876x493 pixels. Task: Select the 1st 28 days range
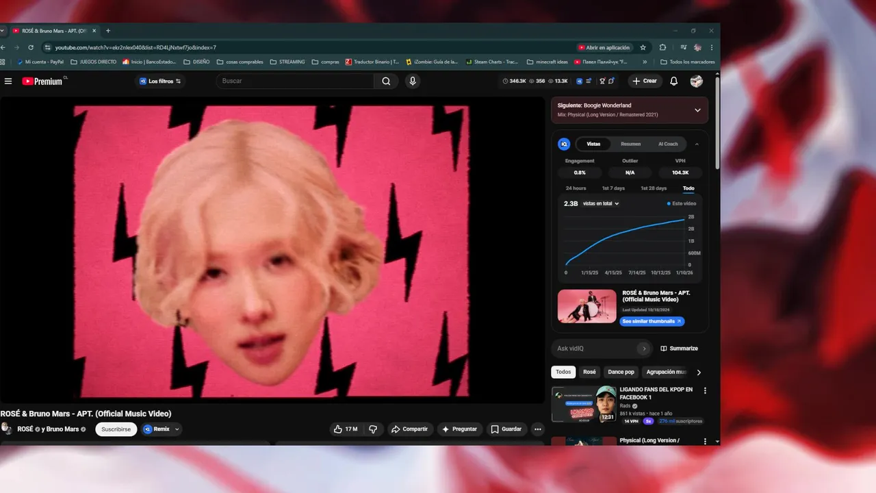point(654,188)
